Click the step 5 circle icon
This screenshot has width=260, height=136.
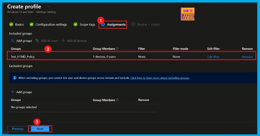[x=133, y=24]
